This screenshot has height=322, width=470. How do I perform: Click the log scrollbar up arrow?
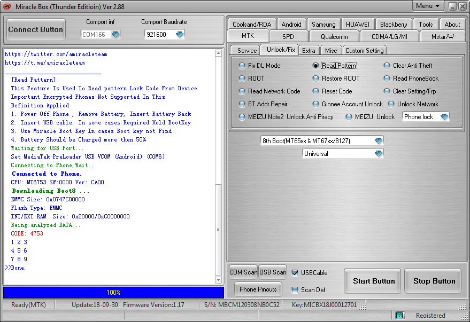pyautogui.click(x=218, y=53)
